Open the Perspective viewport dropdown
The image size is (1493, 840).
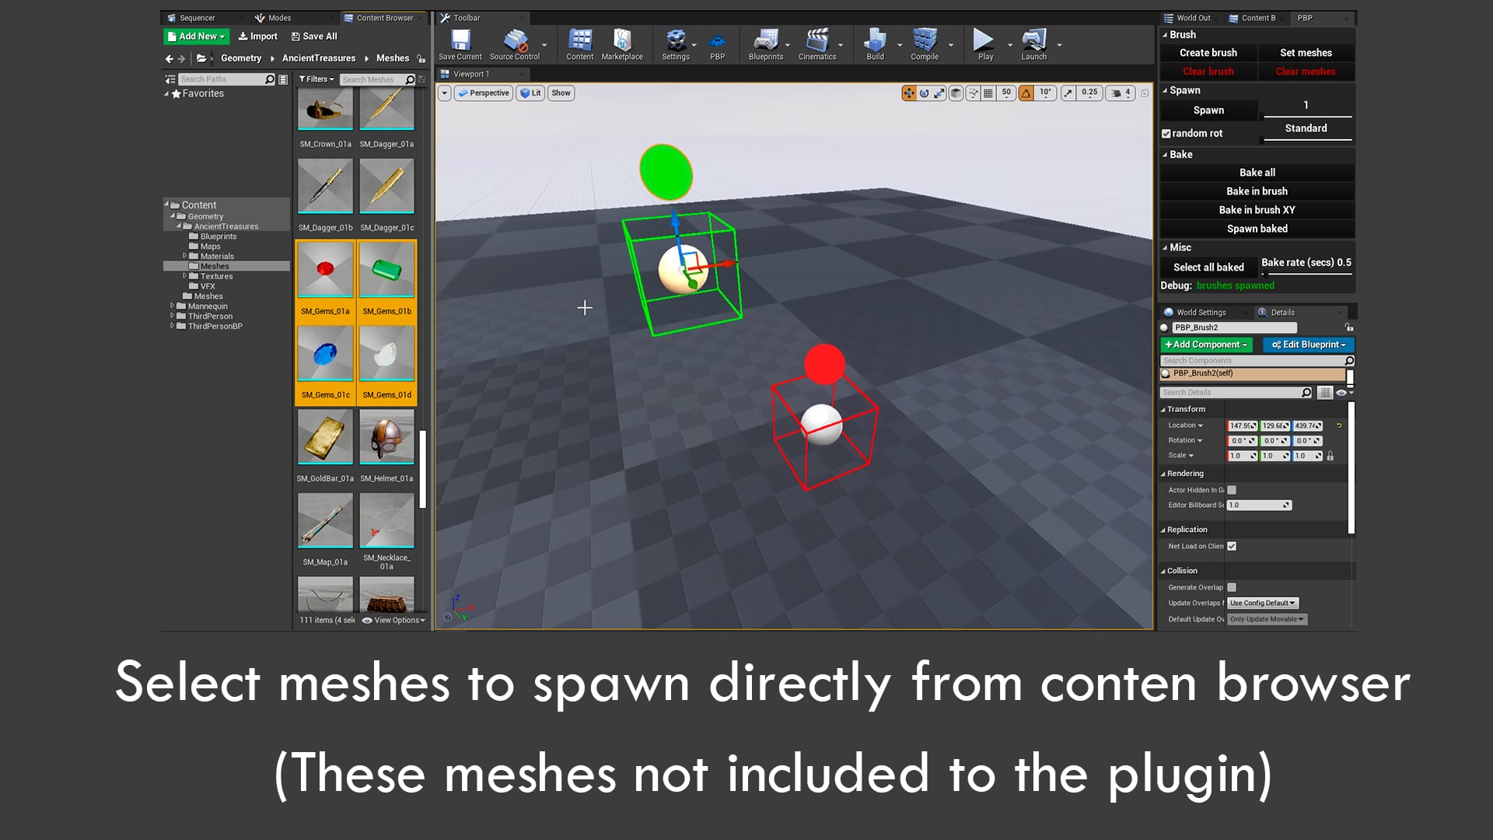(x=483, y=93)
